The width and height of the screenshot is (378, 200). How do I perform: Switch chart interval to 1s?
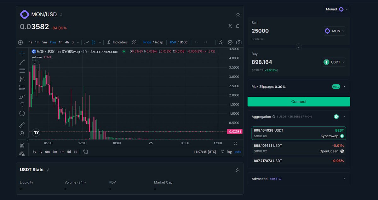pyautogui.click(x=31, y=42)
